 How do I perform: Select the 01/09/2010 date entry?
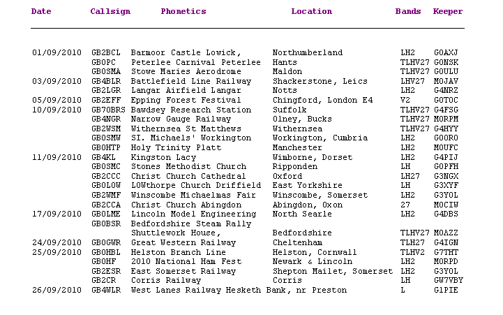(57, 52)
